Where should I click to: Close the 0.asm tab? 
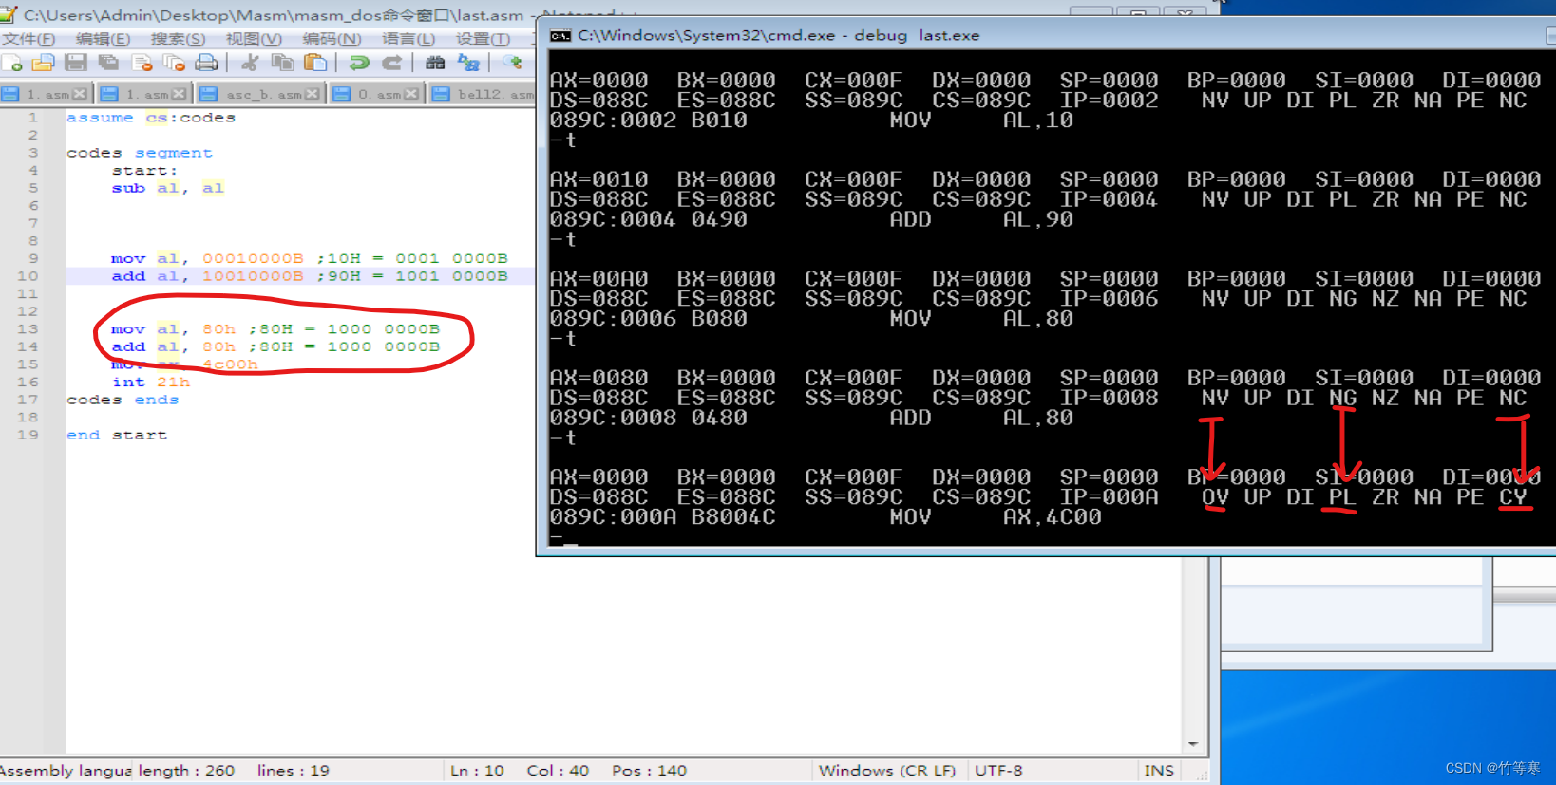tap(411, 94)
